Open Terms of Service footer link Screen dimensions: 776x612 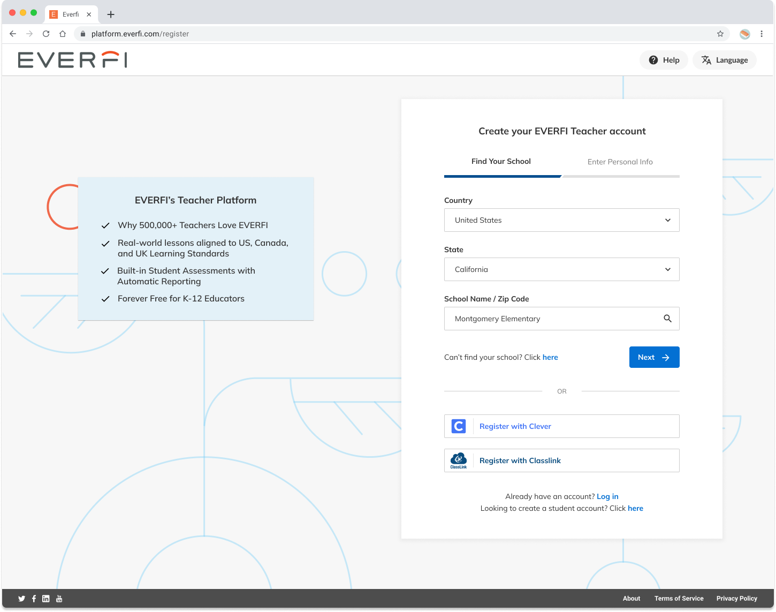pos(679,599)
